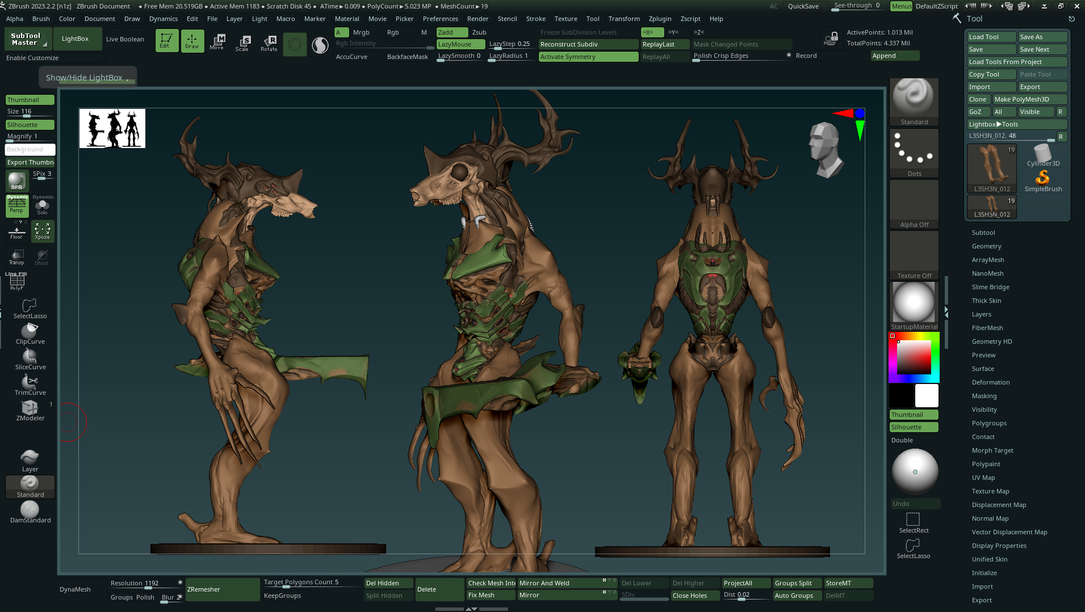This screenshot has width=1085, height=612.
Task: Click the BPR render icon
Action: (x=17, y=181)
